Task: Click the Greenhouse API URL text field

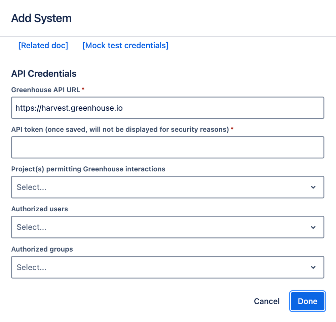Action: point(167,108)
